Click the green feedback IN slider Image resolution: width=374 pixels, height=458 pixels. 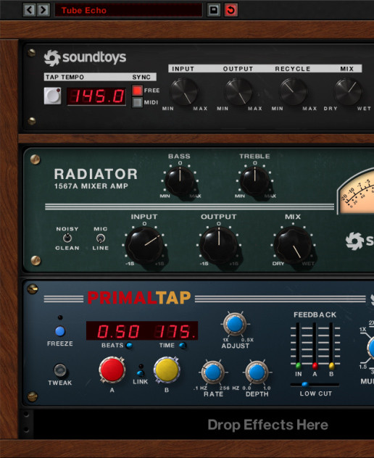pyautogui.click(x=299, y=366)
